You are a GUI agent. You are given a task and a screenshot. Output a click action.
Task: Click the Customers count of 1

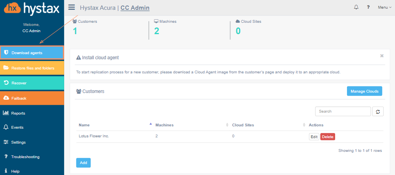tap(75, 31)
